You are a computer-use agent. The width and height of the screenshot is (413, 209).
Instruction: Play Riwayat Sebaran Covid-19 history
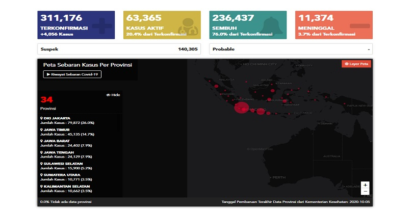(72, 74)
